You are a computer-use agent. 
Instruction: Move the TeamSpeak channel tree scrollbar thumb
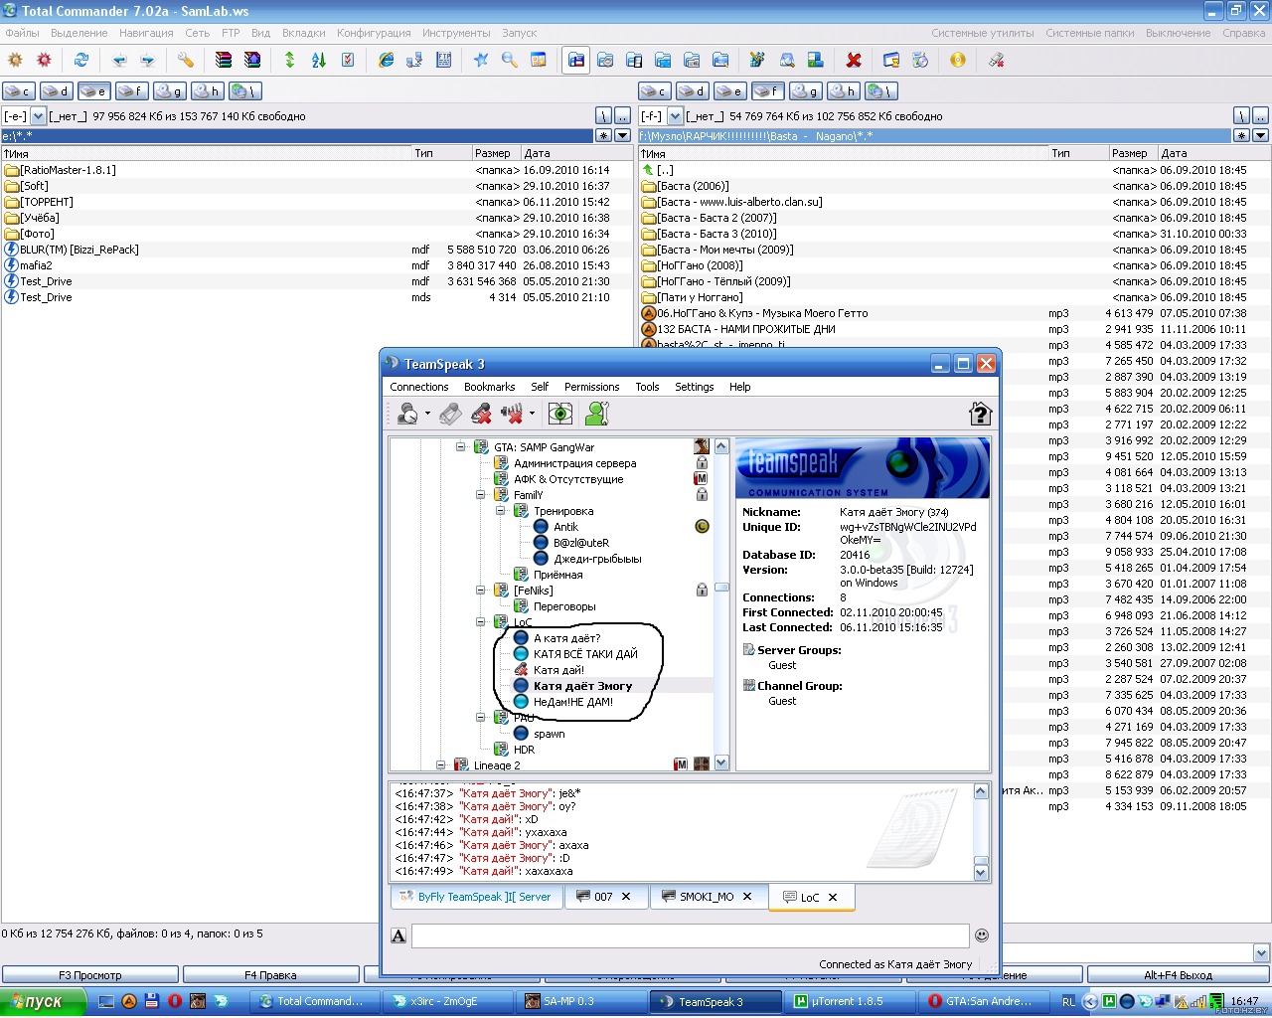tap(721, 587)
